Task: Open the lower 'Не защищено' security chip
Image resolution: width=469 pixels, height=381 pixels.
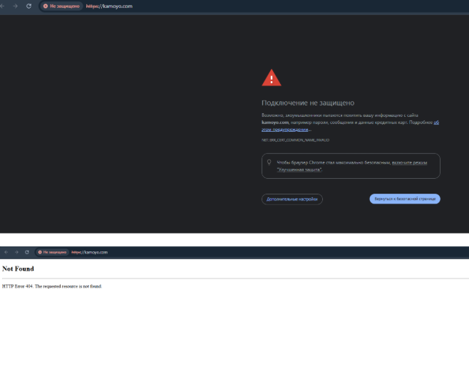Action: pyautogui.click(x=52, y=252)
